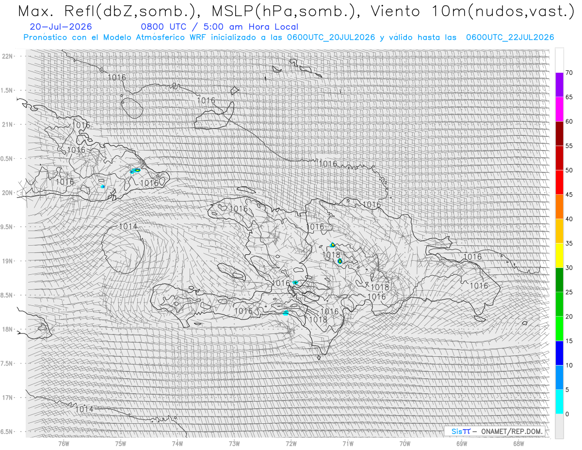The height and width of the screenshot is (450, 582).
Task: Click the '74W' longitude axis label
Action: 178,443
